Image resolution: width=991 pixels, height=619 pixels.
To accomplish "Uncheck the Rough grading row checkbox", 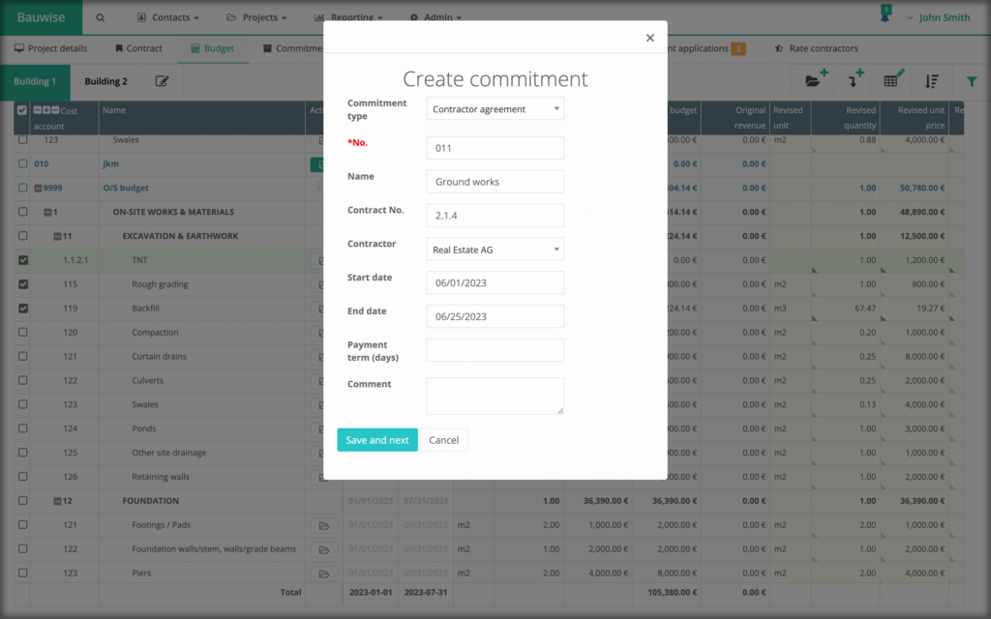I will pos(23,284).
